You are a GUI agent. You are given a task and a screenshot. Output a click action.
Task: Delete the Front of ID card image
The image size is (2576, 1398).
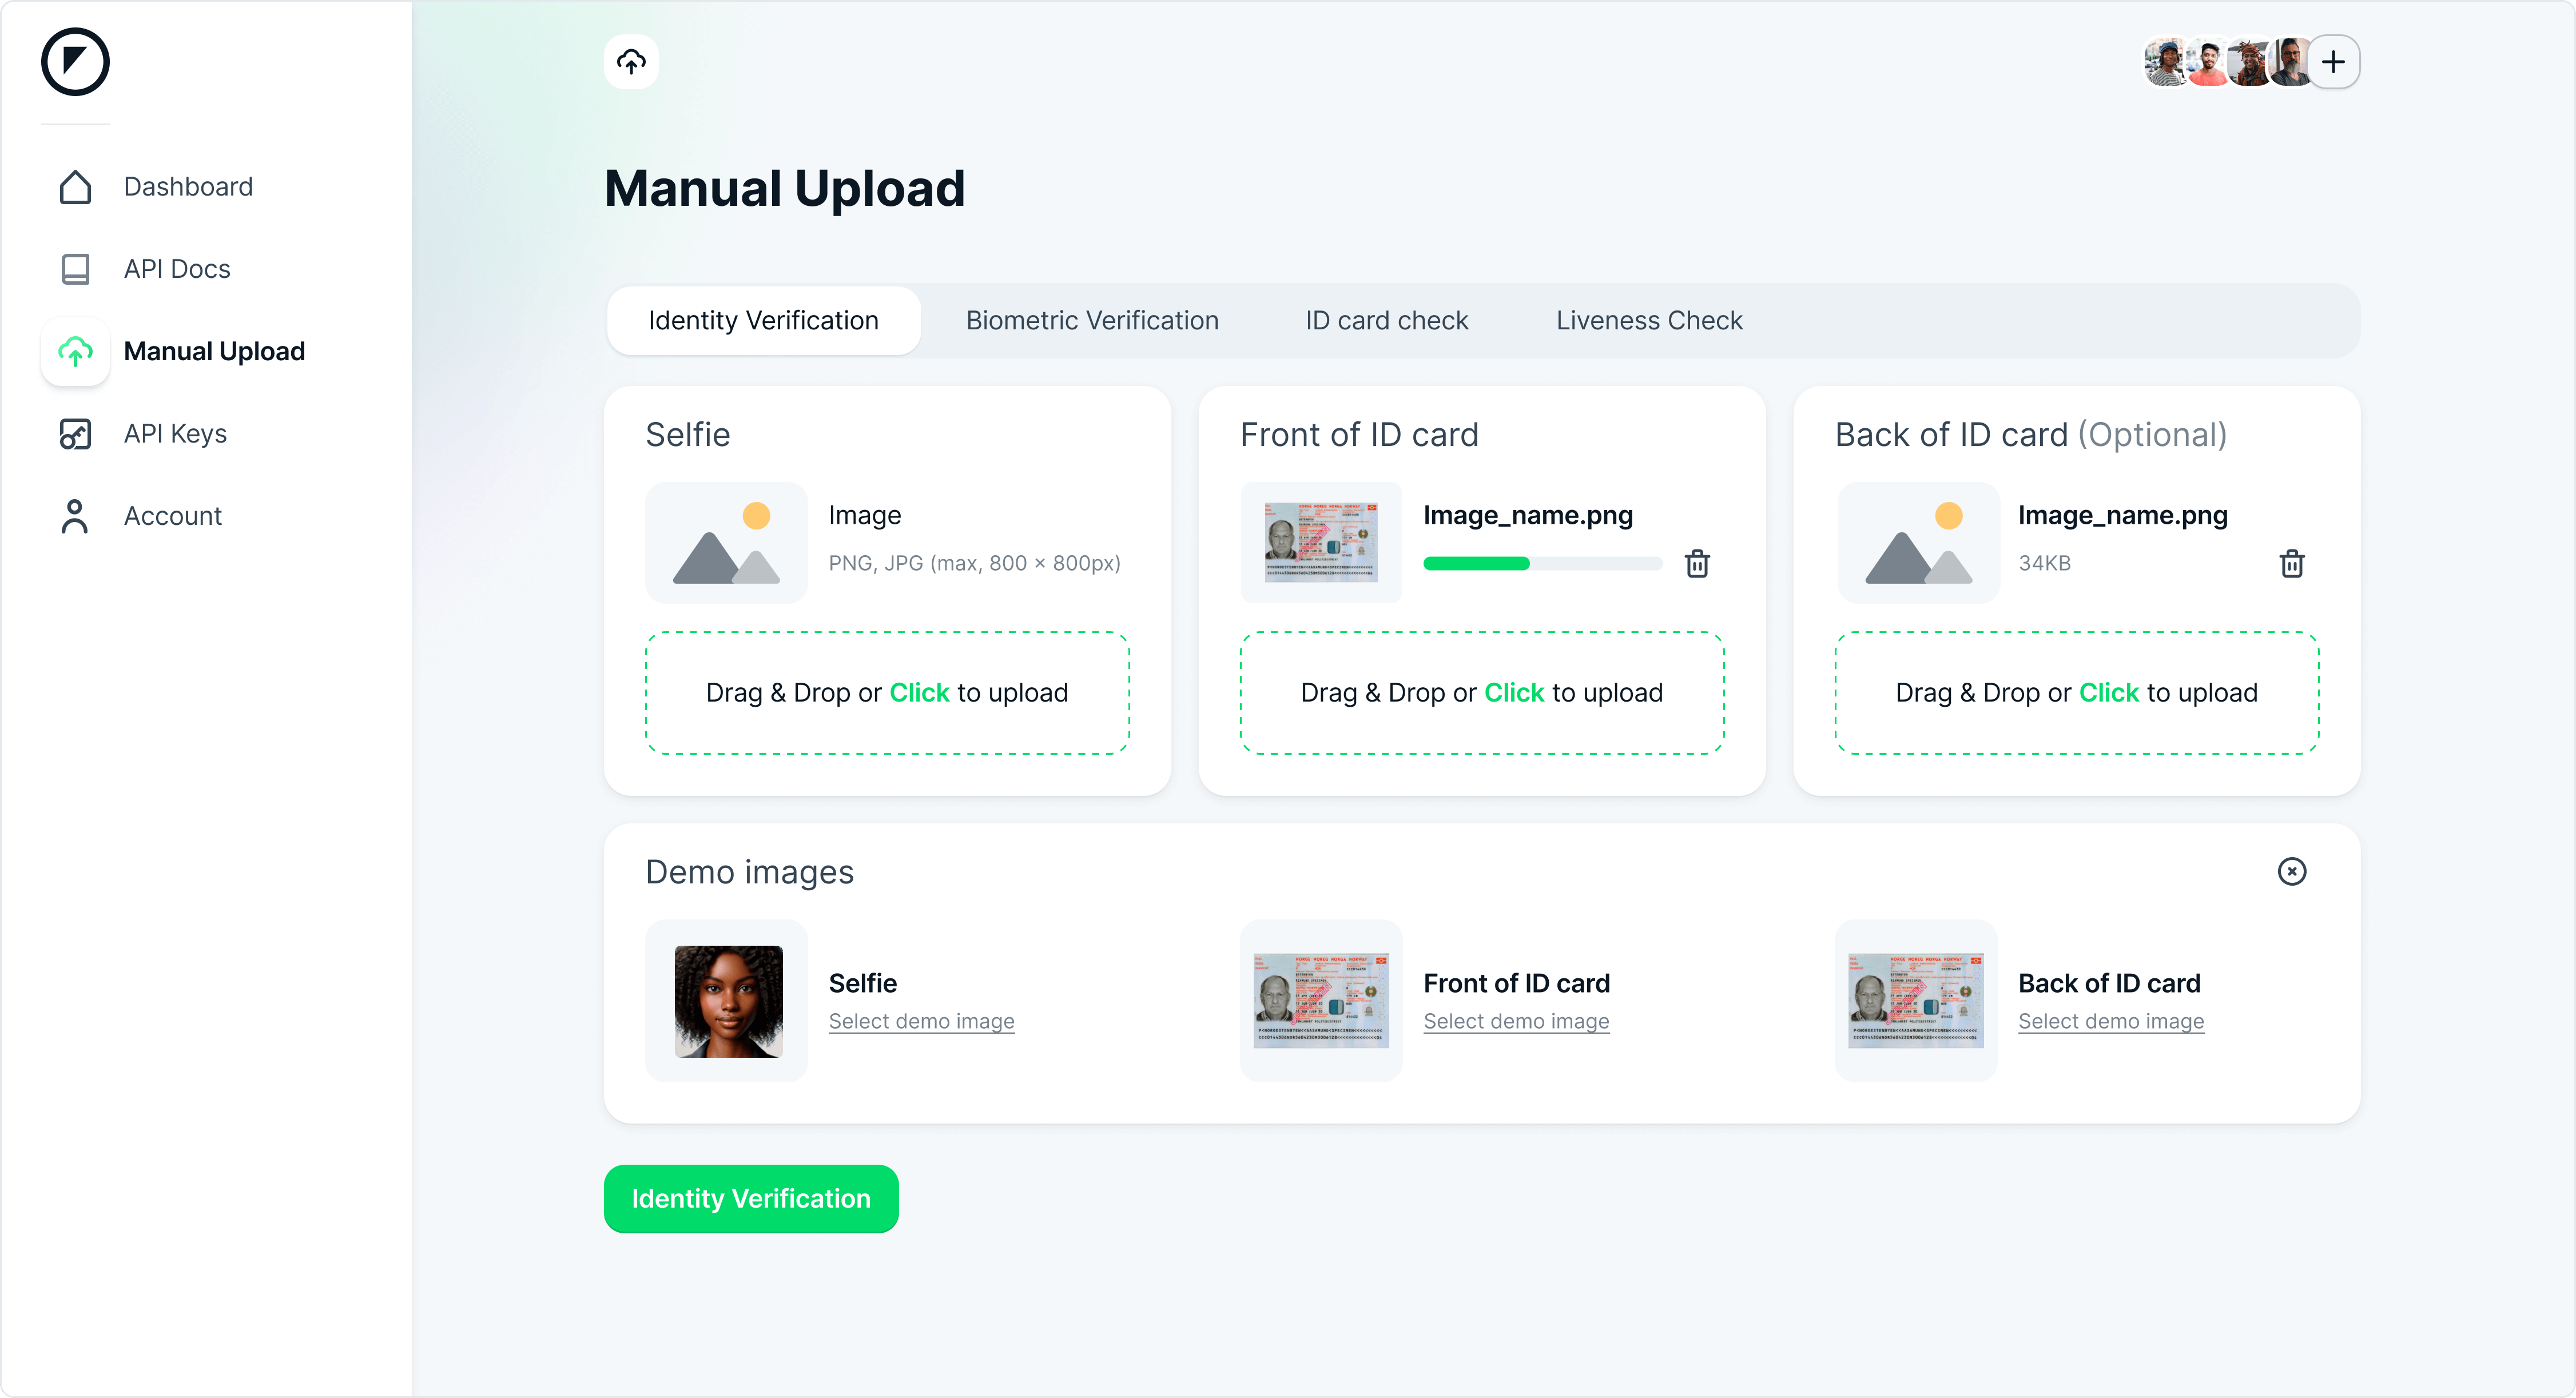pos(1697,564)
